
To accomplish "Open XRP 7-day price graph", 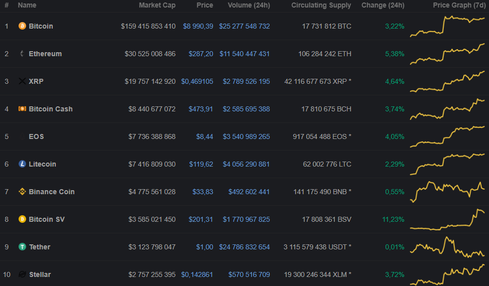I will click(447, 81).
